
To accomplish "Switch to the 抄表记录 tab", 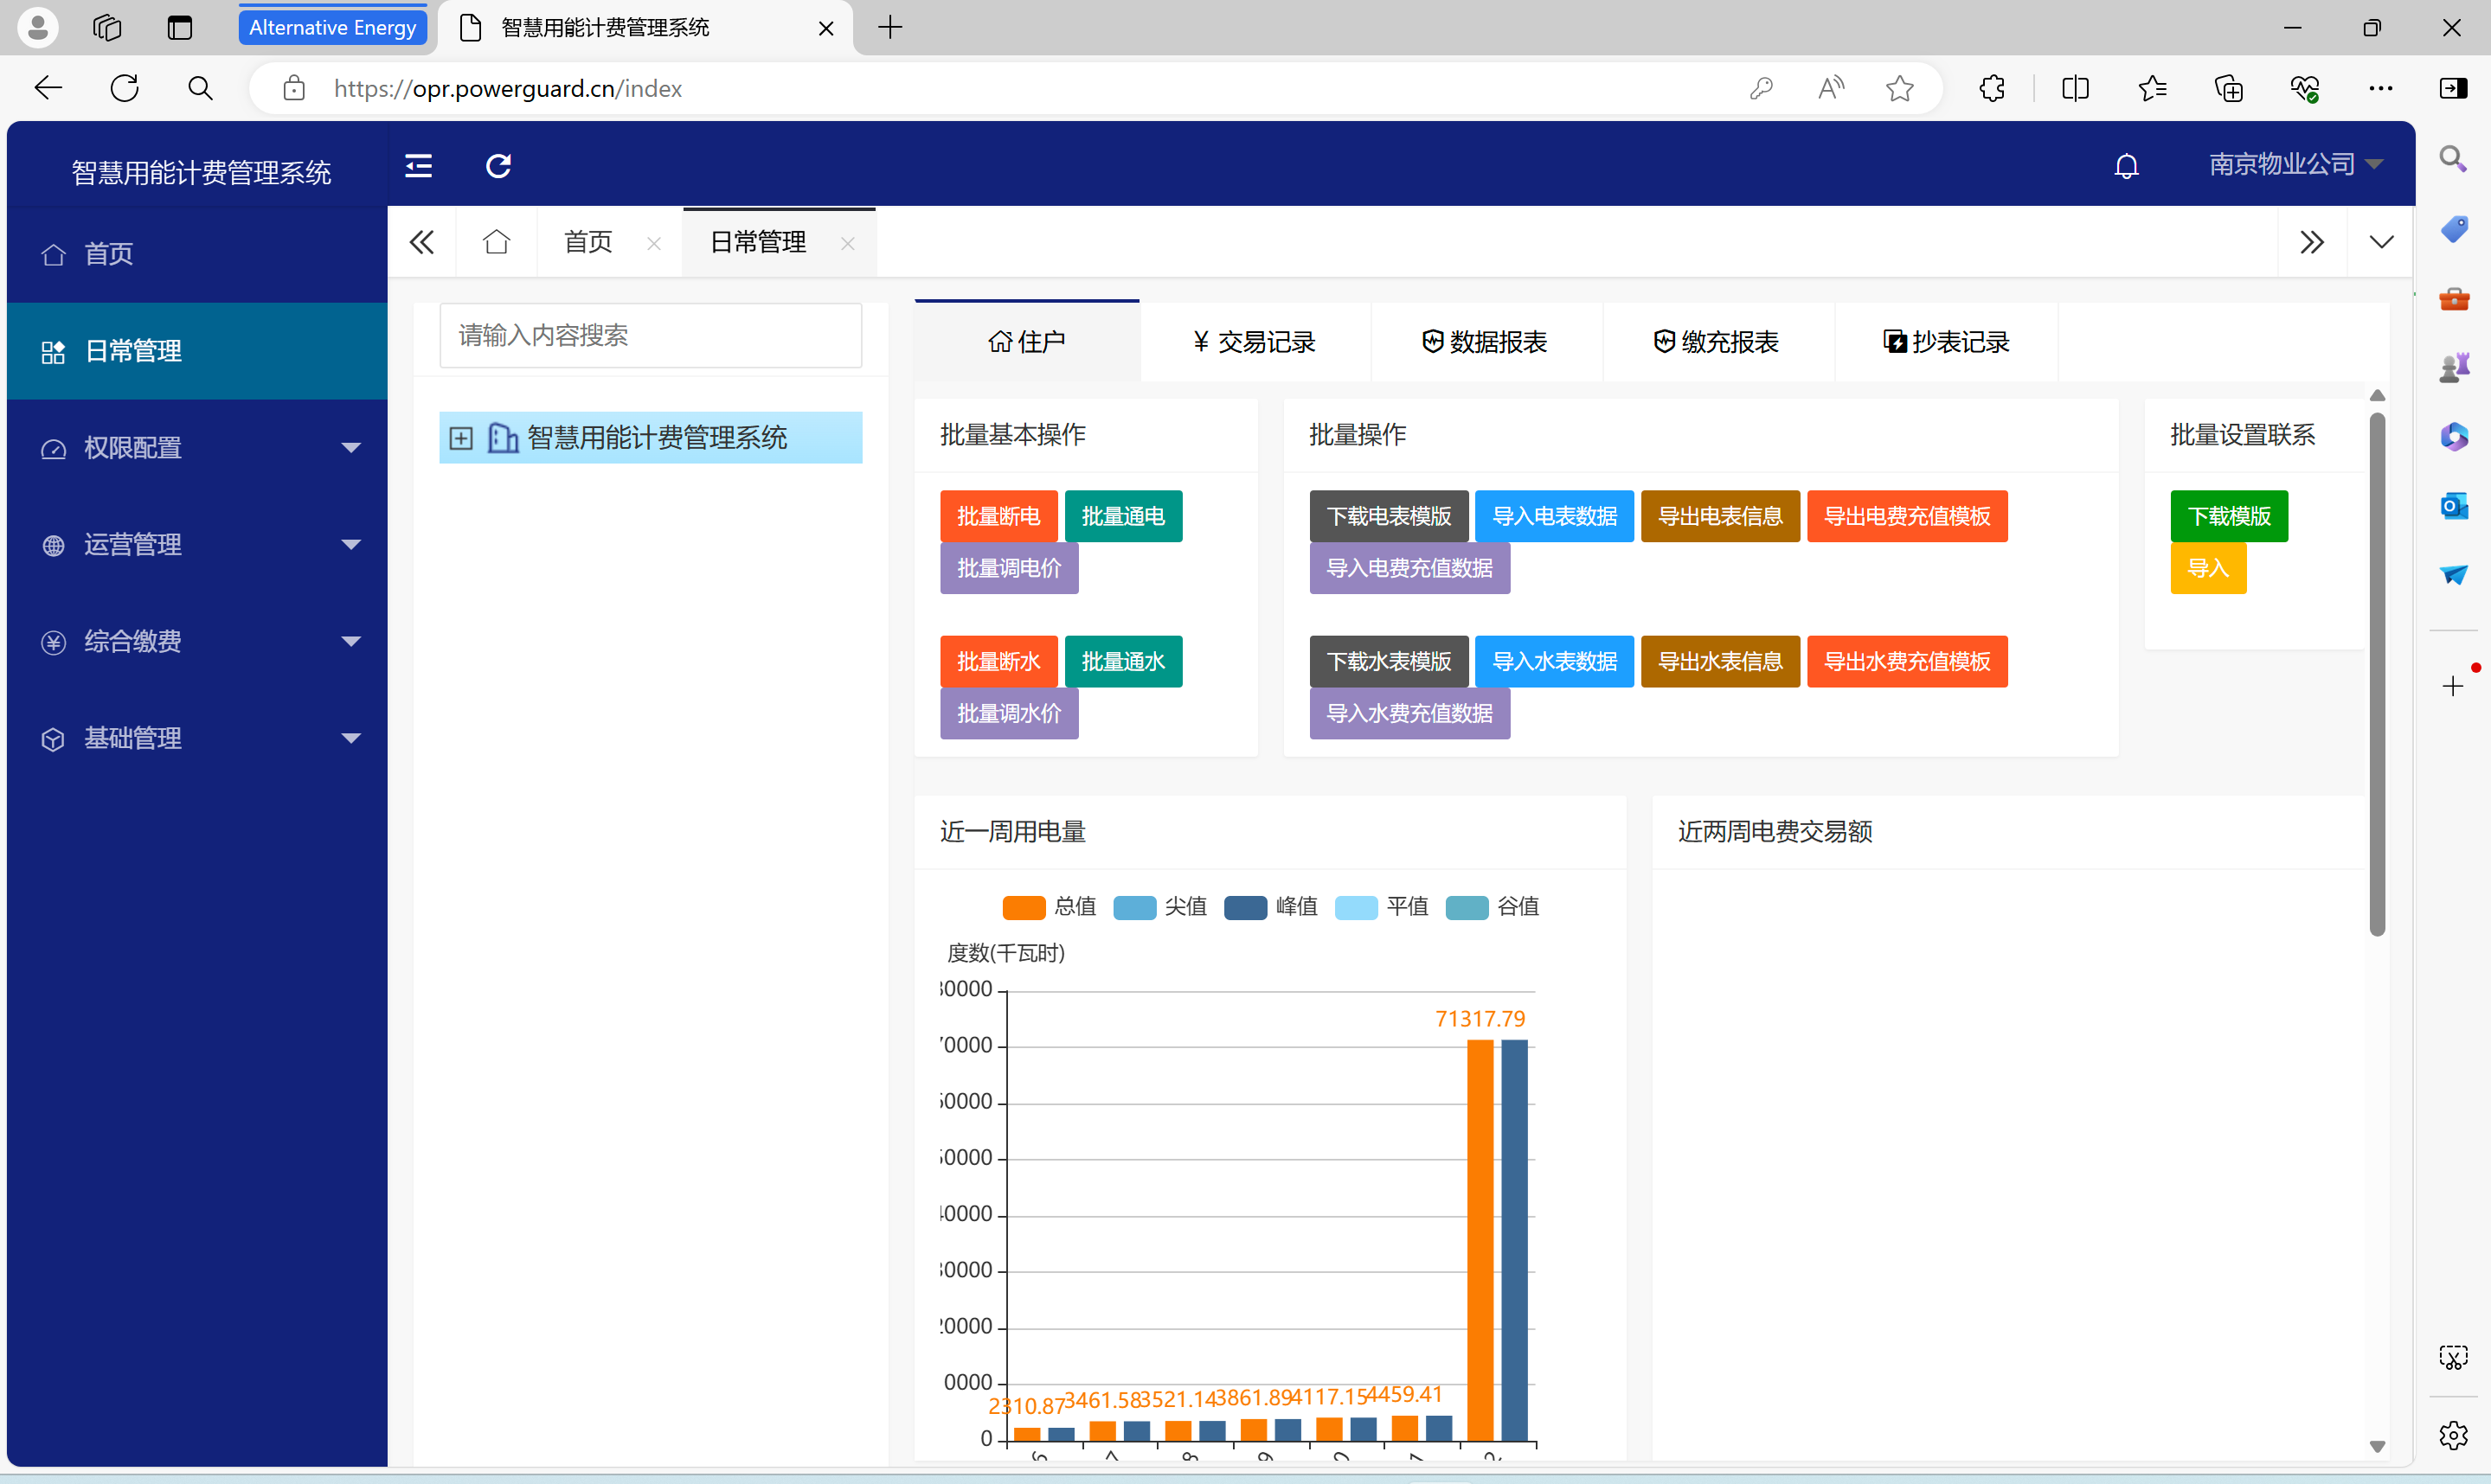I will 1947,342.
